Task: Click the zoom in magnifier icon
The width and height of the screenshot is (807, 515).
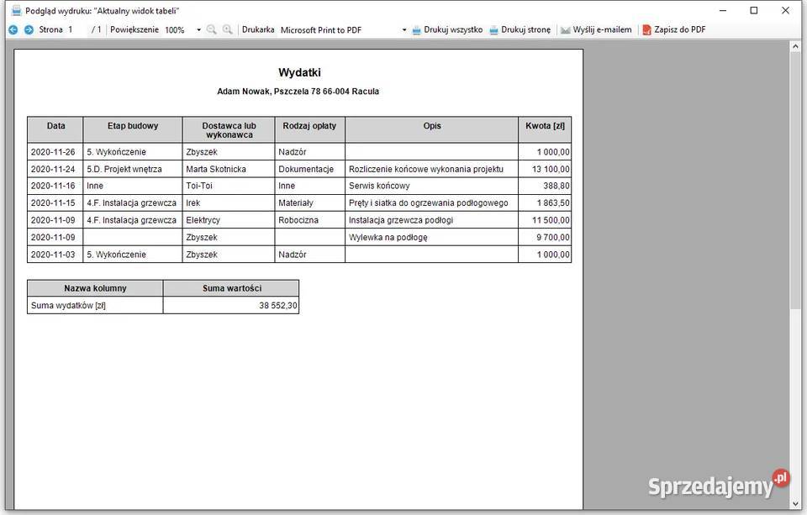Action: [227, 29]
